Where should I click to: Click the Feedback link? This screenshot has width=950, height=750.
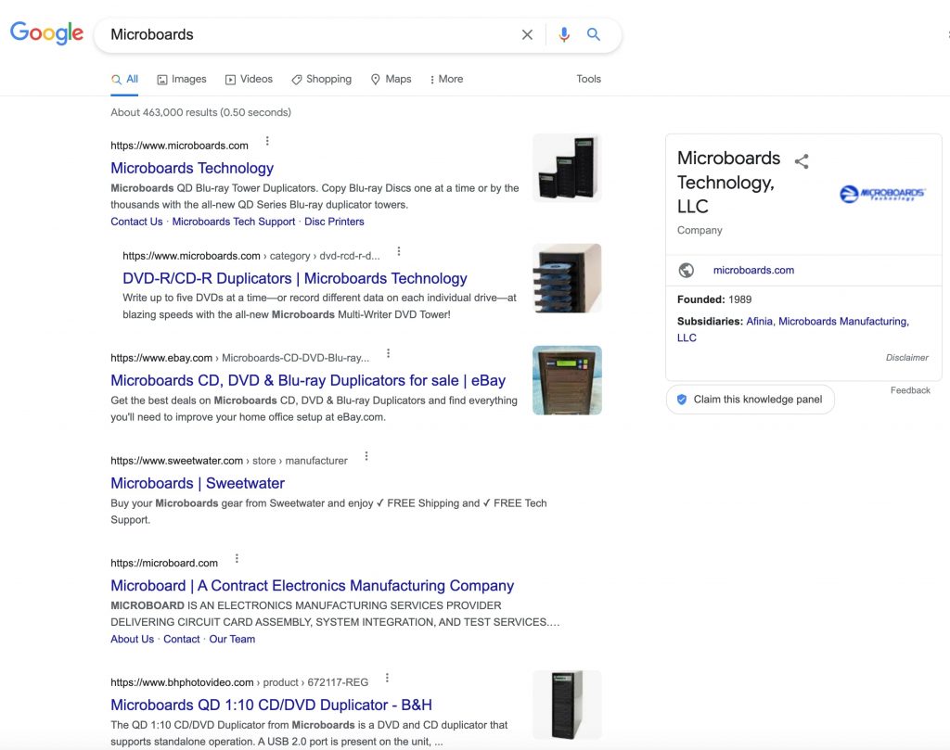click(x=910, y=390)
